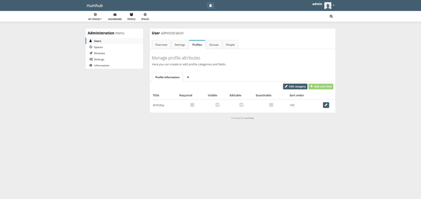Click the Title column header
This screenshot has height=199, width=421.
156,95
